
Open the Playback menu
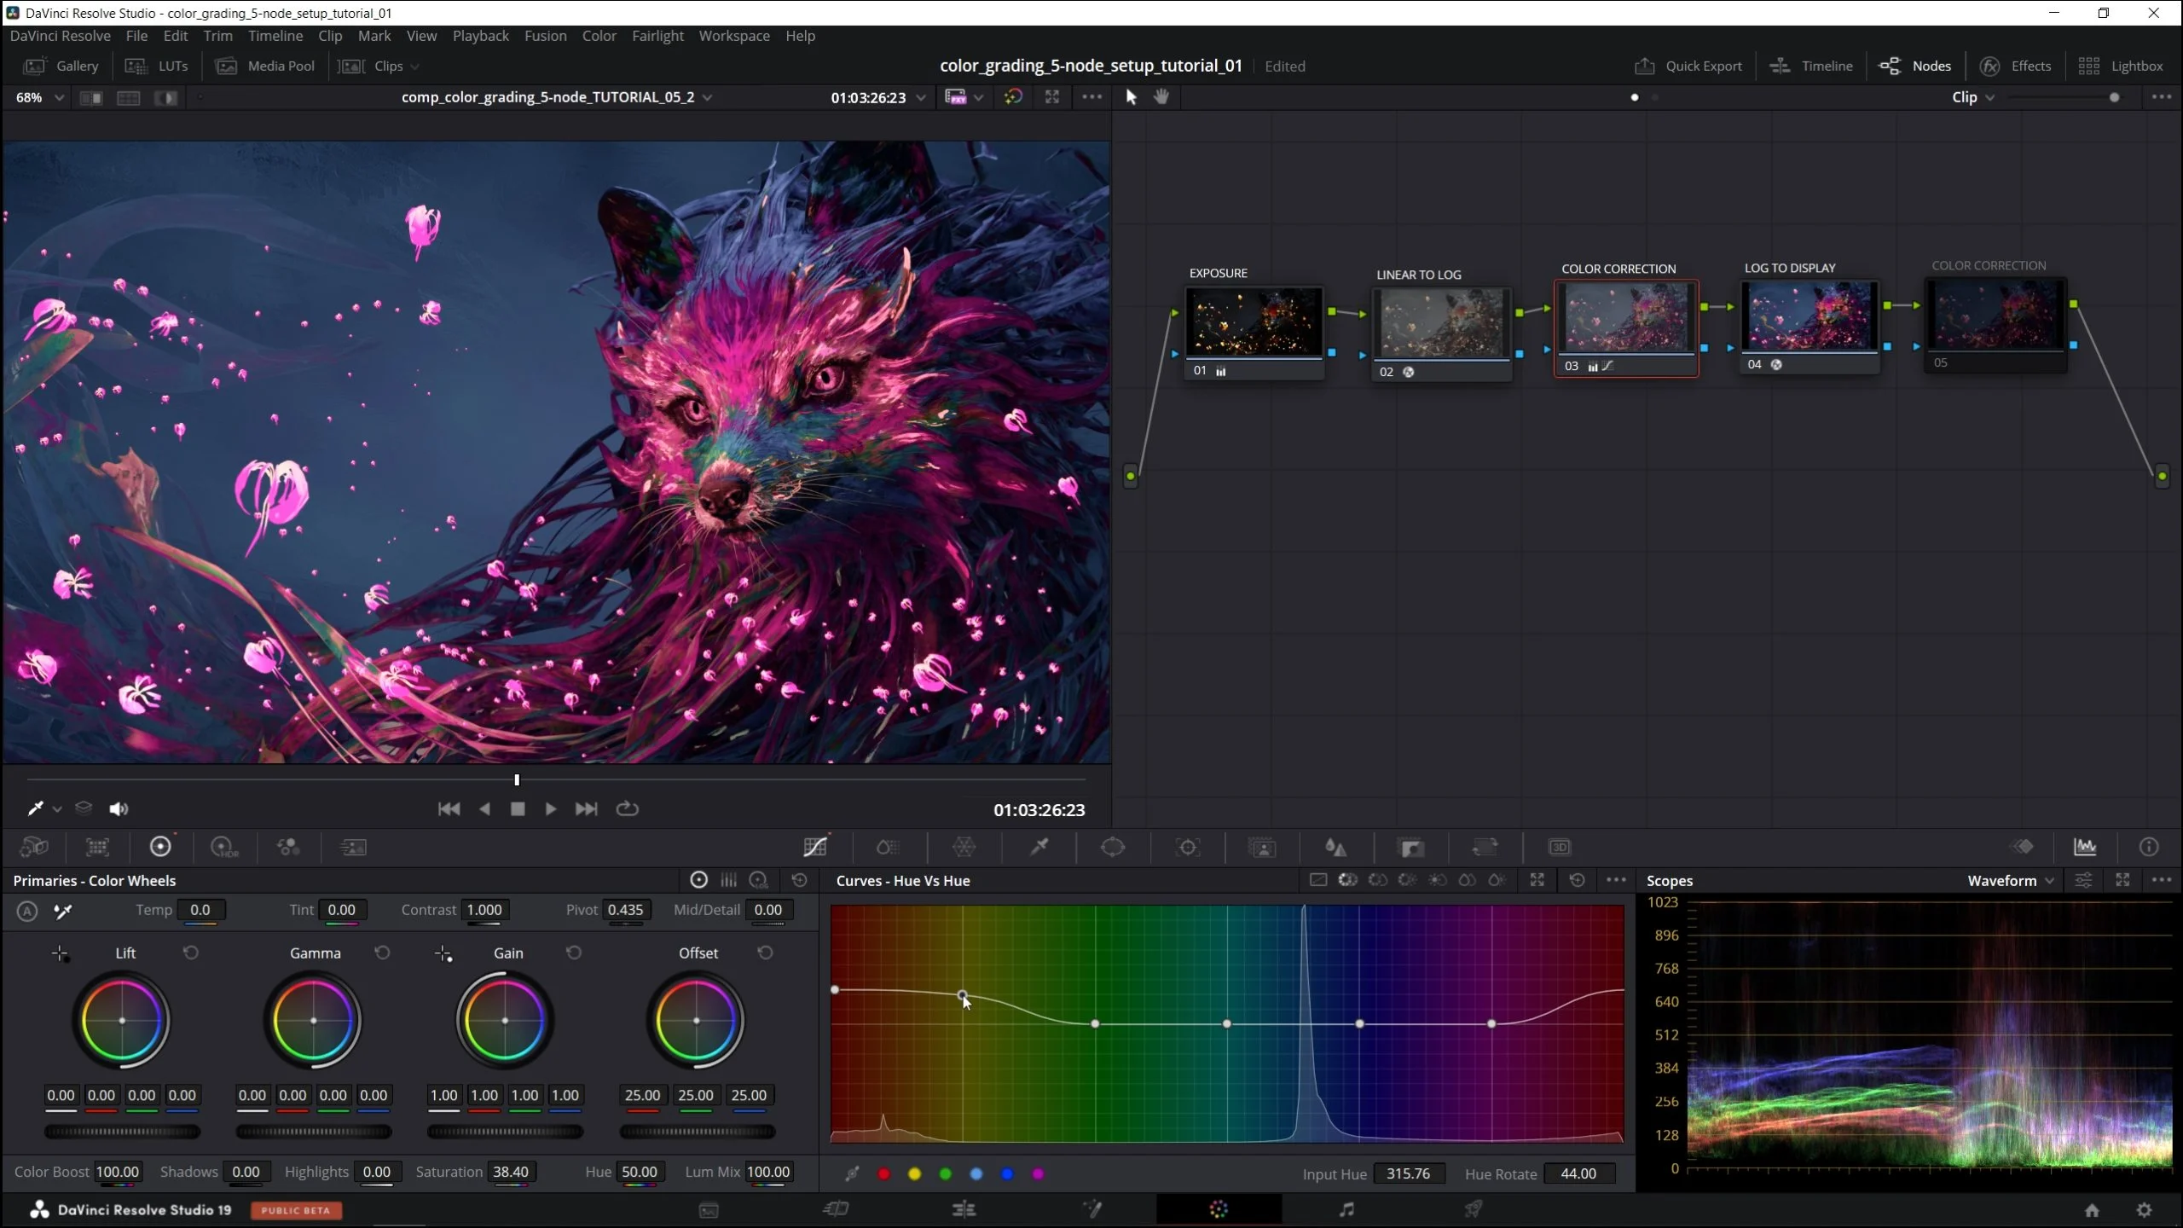pyautogui.click(x=480, y=36)
